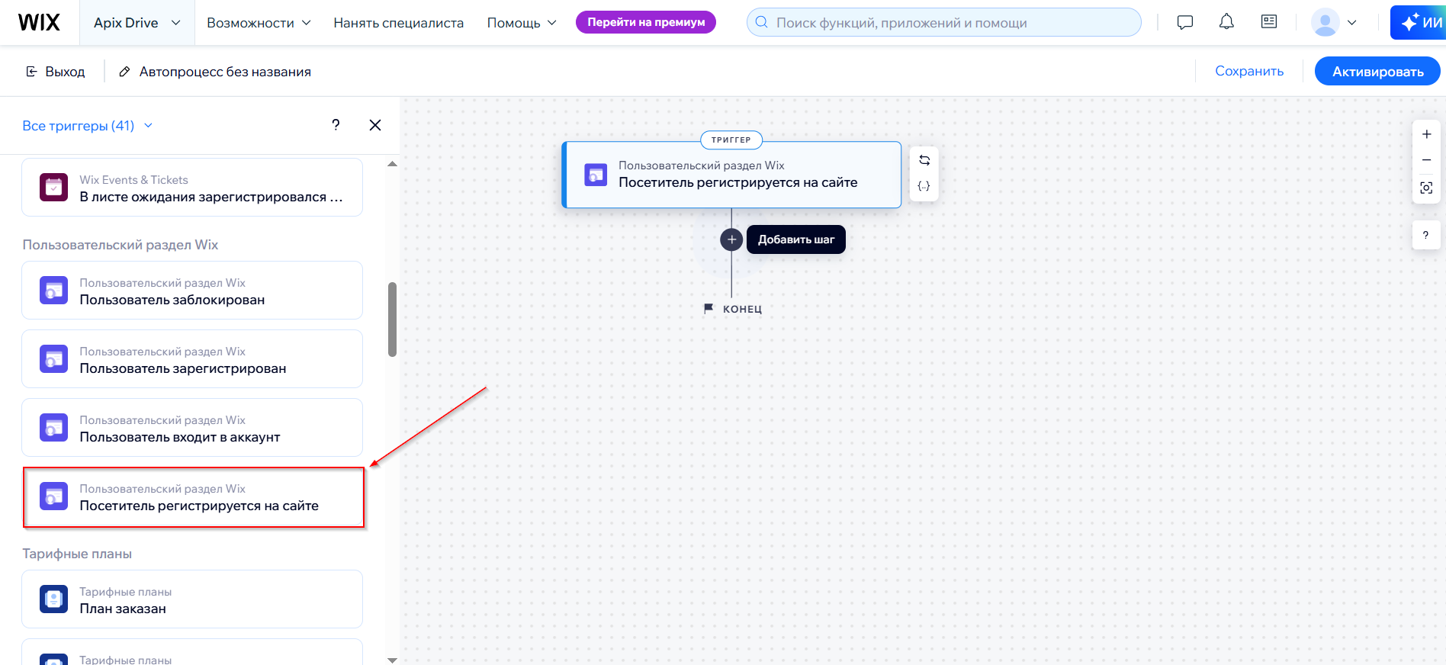
Task: Click the Посетитель регистрируется icon in the triggers list
Action: click(x=54, y=496)
